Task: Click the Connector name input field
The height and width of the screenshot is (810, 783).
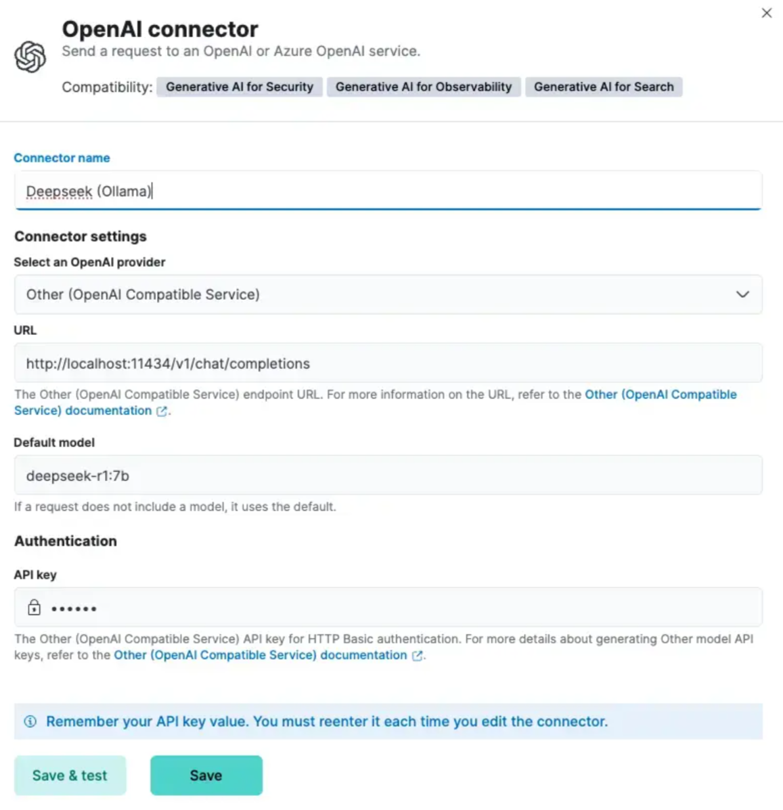Action: click(x=388, y=191)
